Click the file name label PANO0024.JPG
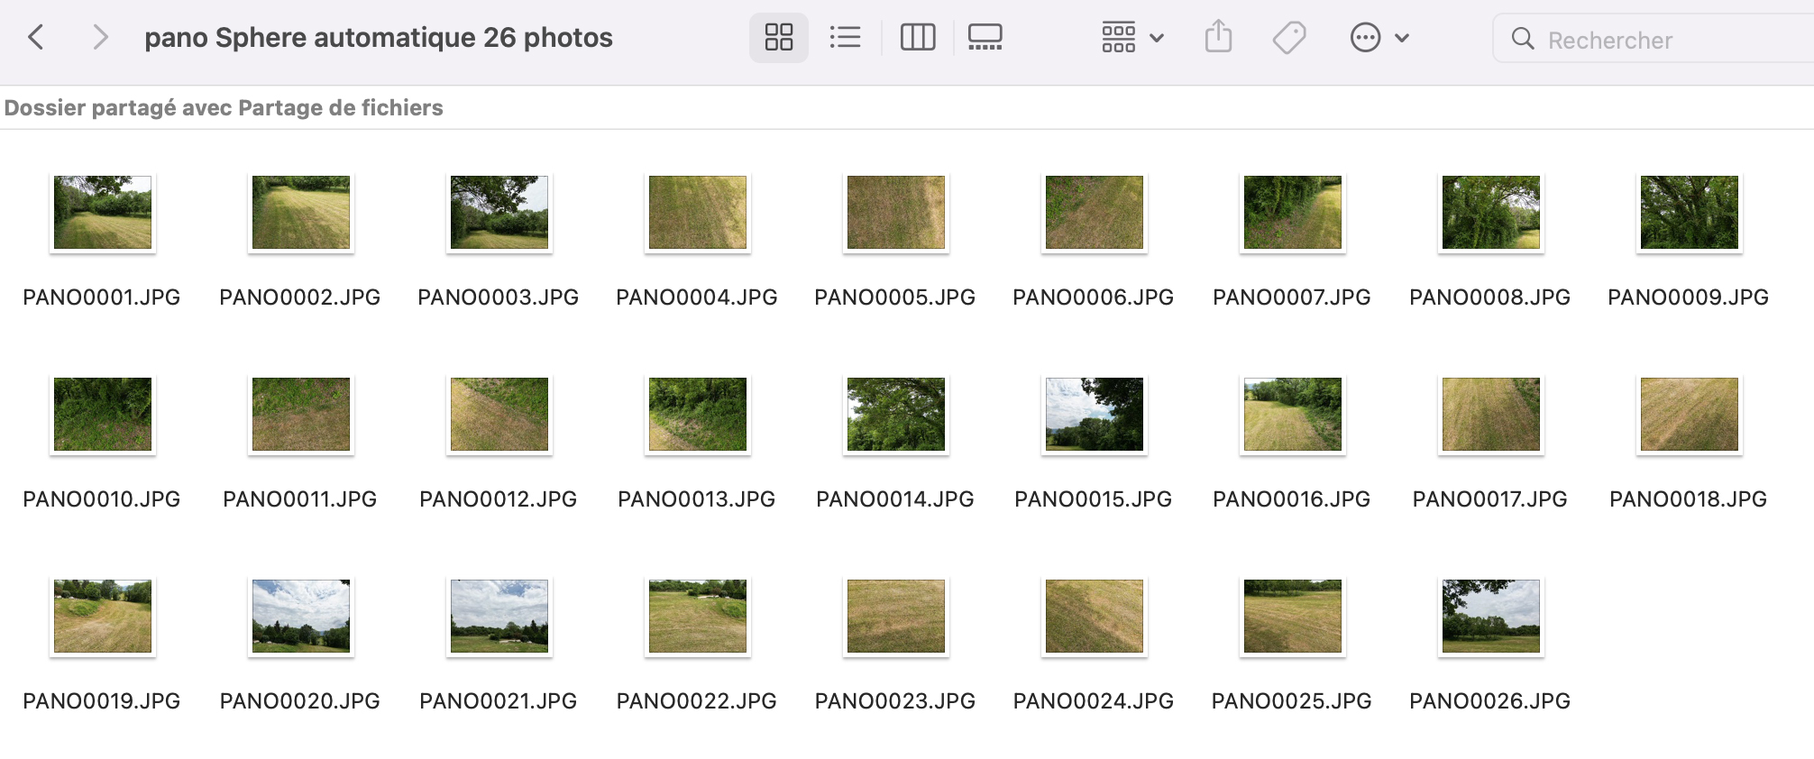The height and width of the screenshot is (759, 1814). [x=1094, y=701]
